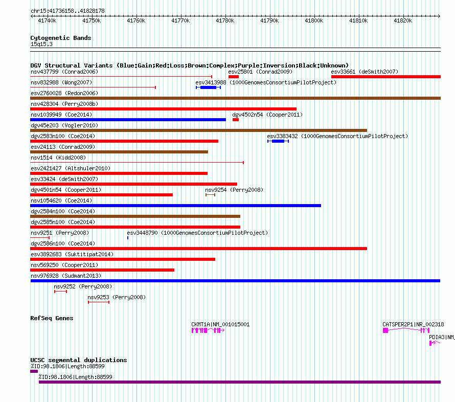The image size is (455, 402).
Task: Select nsv569250 (Cooper2011) label
Action: tap(64, 265)
